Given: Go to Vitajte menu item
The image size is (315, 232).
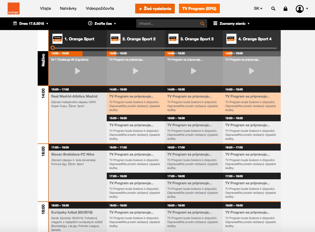Looking at the screenshot, I should (x=45, y=8).
